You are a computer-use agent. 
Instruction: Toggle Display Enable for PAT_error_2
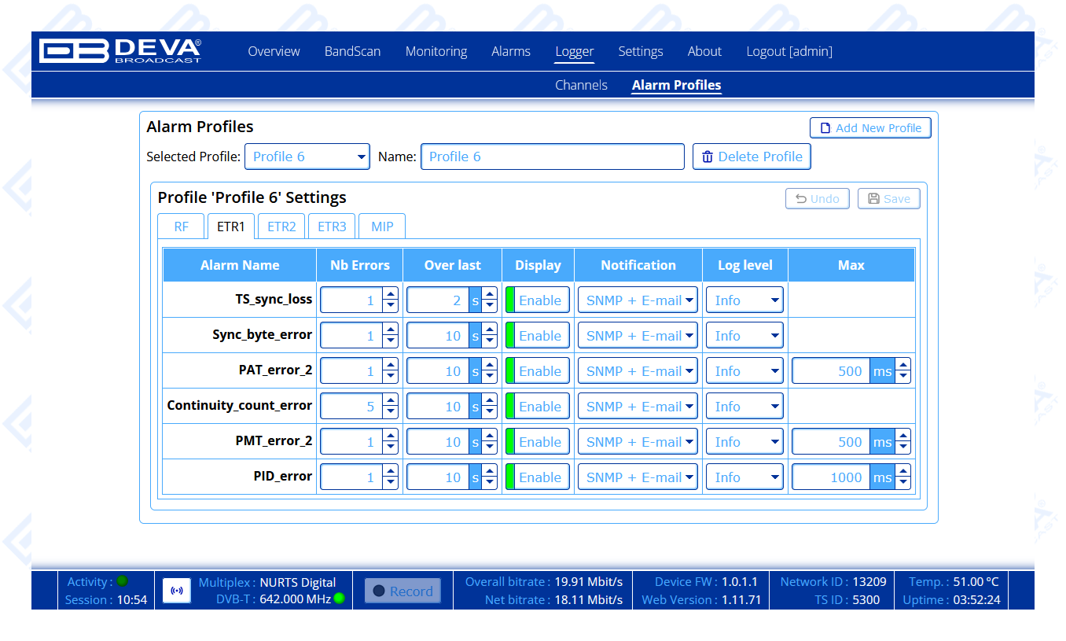pyautogui.click(x=539, y=371)
